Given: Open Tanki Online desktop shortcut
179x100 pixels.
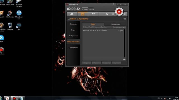Looking at the screenshot, I should (x=10, y=3).
